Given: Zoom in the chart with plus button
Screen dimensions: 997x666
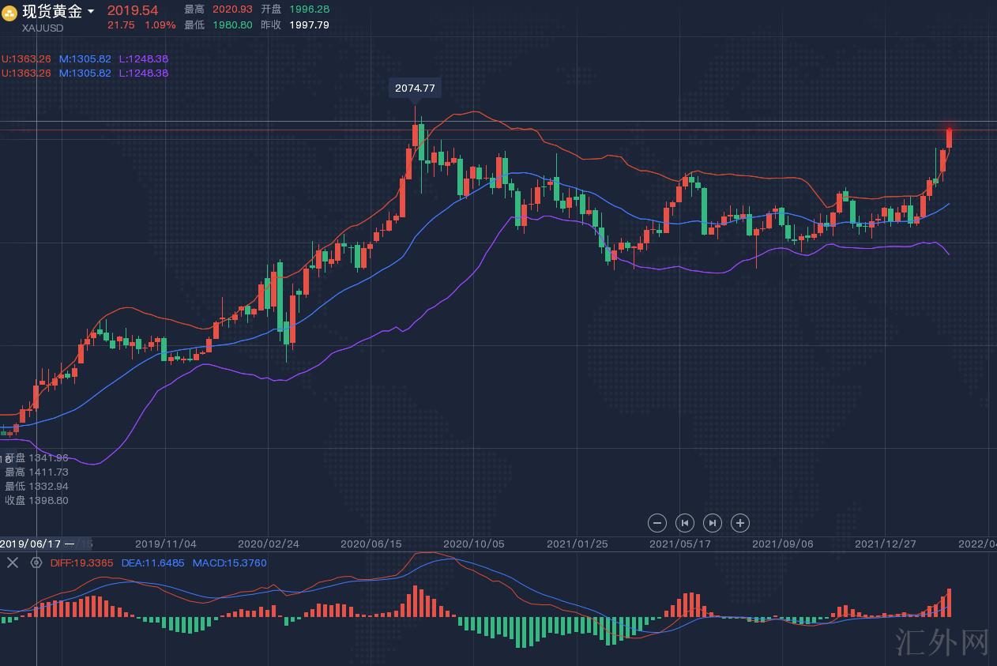Looking at the screenshot, I should [x=739, y=523].
